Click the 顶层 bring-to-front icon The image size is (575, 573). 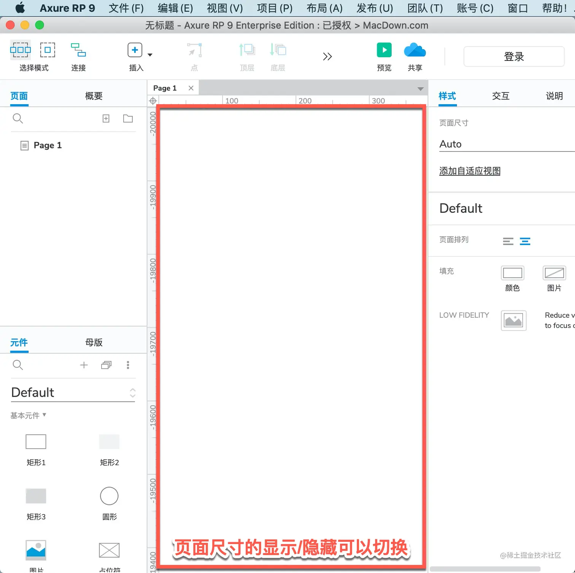click(247, 50)
